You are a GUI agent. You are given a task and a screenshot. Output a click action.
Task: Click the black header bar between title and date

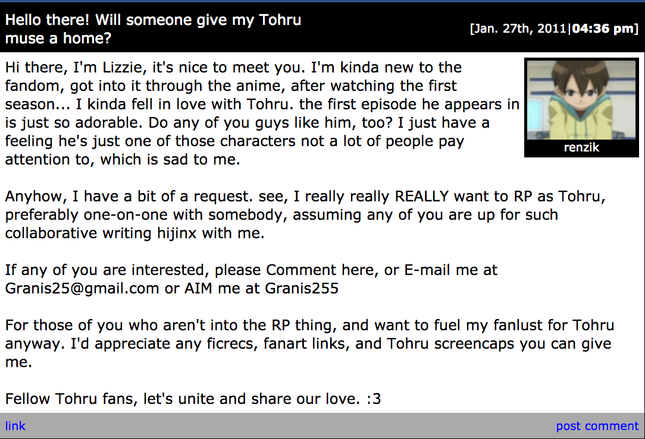[386, 29]
